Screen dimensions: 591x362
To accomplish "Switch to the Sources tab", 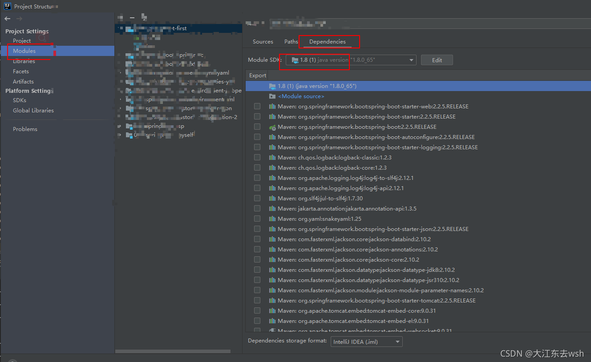I will (263, 42).
